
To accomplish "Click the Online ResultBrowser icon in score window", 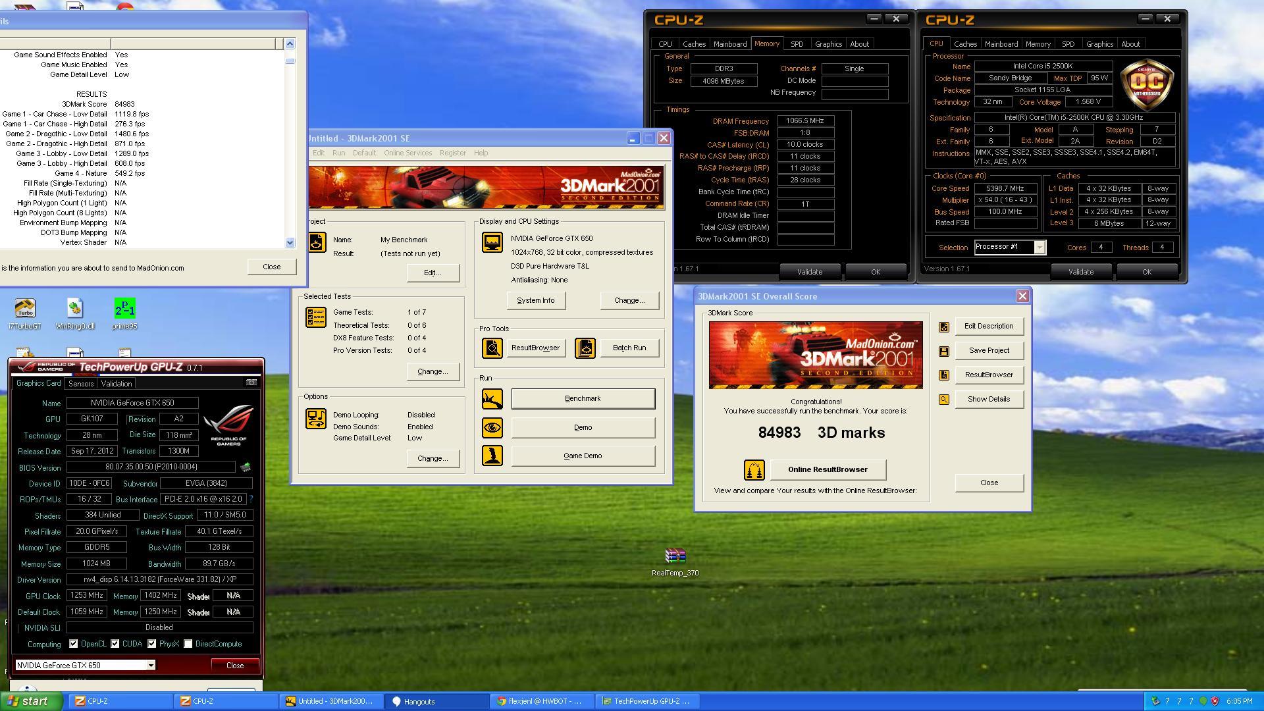I will [x=754, y=470].
